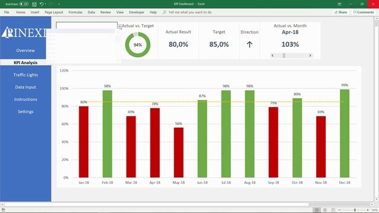This screenshot has height=213, width=379.
Task: Click the Share button
Action: pos(341,12)
